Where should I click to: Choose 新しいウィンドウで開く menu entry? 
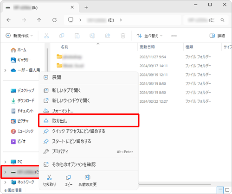coord(88,100)
